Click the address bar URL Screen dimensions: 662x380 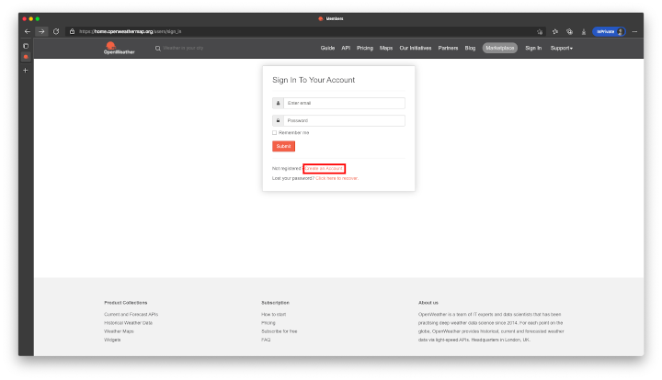130,31
